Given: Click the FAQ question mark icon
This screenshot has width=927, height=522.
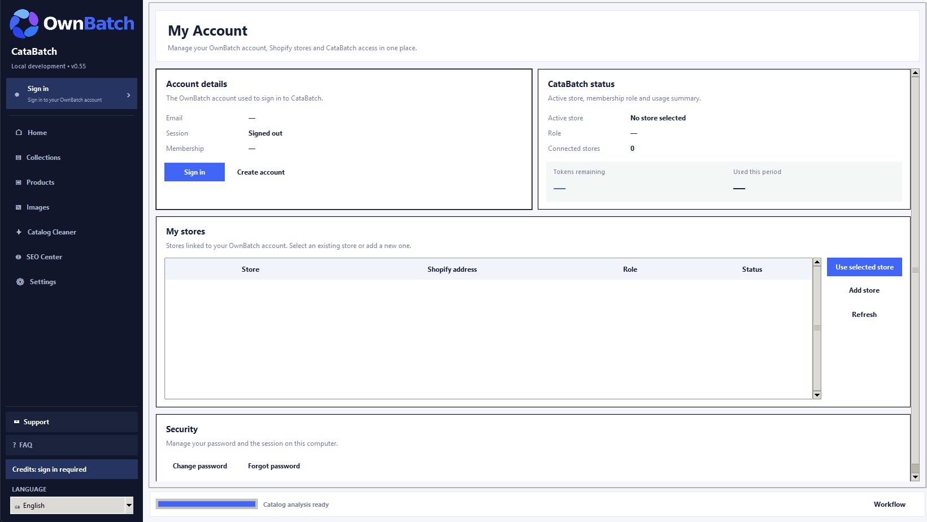Looking at the screenshot, I should pyautogui.click(x=15, y=445).
